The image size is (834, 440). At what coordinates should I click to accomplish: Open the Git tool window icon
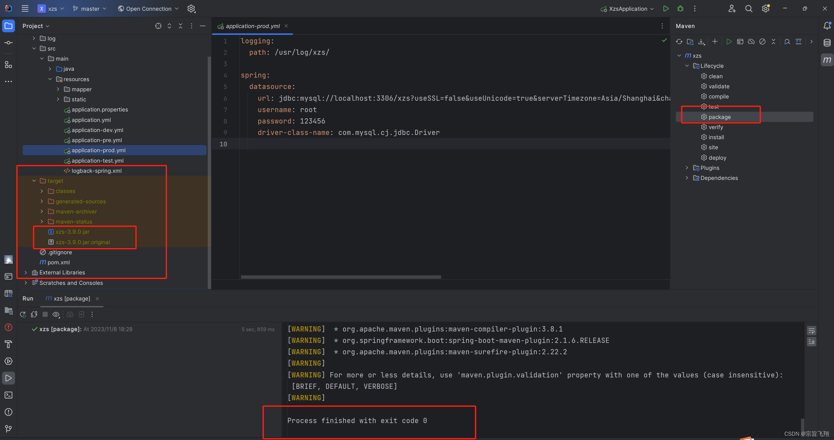(x=8, y=429)
